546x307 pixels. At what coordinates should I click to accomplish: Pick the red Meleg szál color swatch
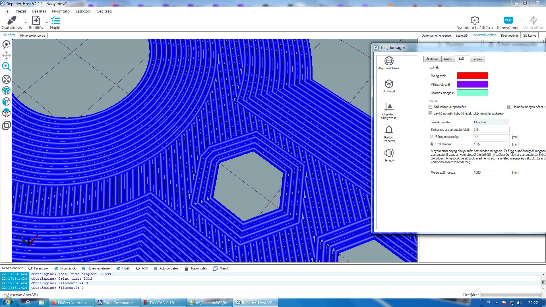[x=472, y=76]
